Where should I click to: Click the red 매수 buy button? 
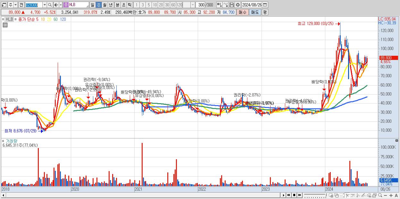point(243,12)
